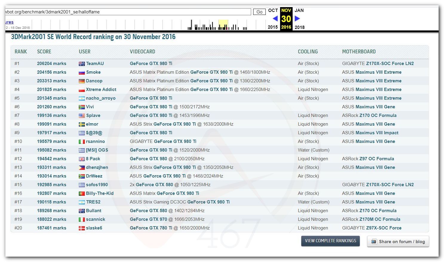
Task: Open View Complete Rankings
Action: click(x=330, y=241)
